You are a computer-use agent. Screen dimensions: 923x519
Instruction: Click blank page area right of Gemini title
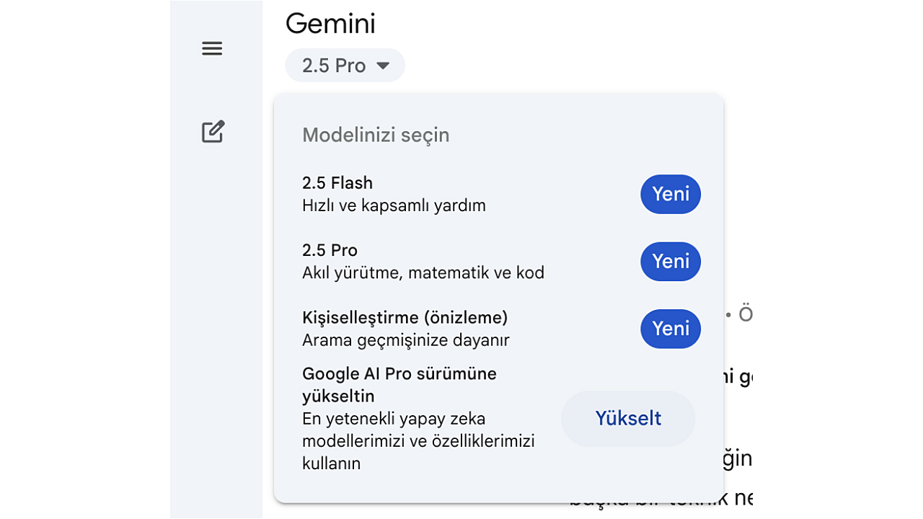tap(577, 29)
